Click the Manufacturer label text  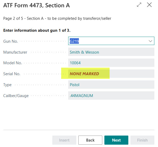tap(15, 52)
